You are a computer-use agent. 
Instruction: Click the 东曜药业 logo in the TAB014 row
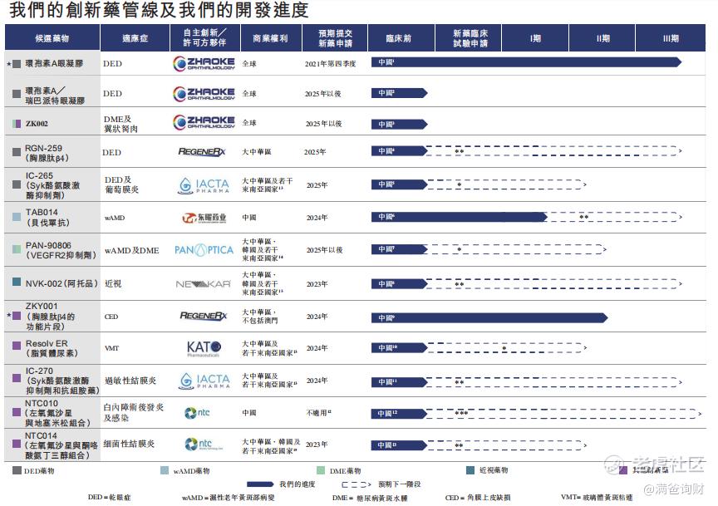(x=204, y=218)
